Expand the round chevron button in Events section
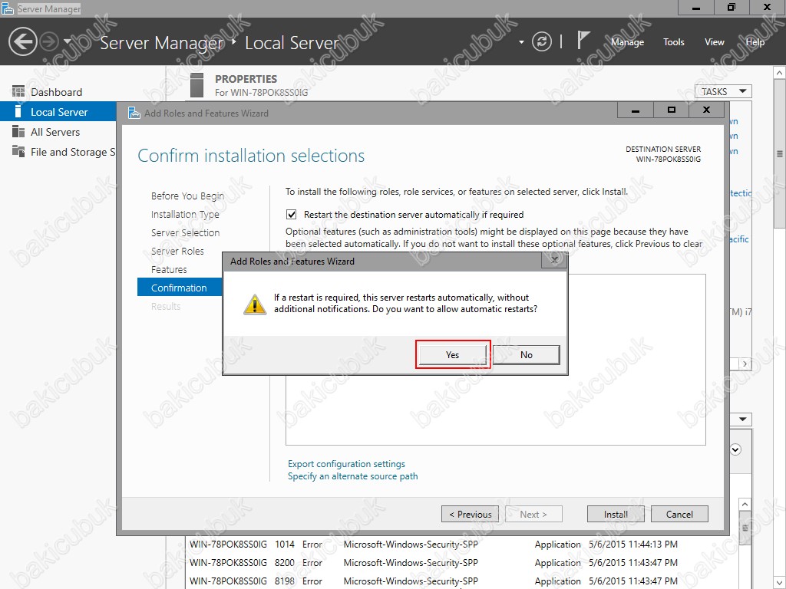Screen dimensions: 786x589 coord(735,449)
